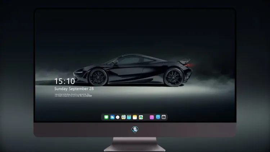Open the photo gallery app in dock

point(141,117)
